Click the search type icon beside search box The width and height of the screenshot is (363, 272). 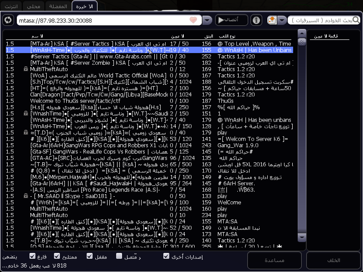tap(271, 20)
